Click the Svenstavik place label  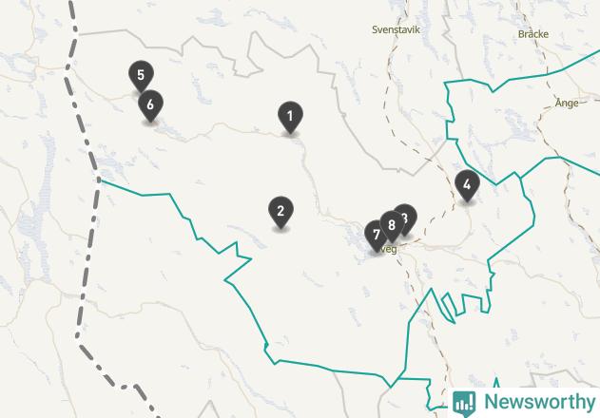(397, 29)
